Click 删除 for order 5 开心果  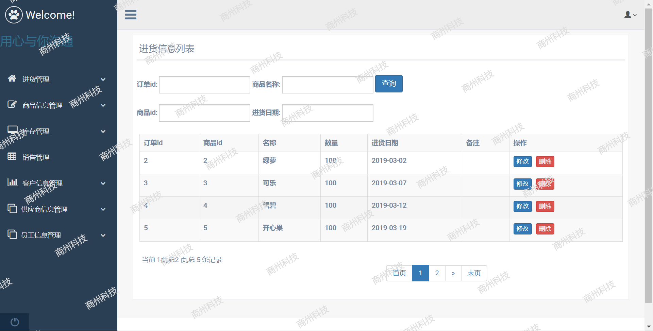[545, 229]
